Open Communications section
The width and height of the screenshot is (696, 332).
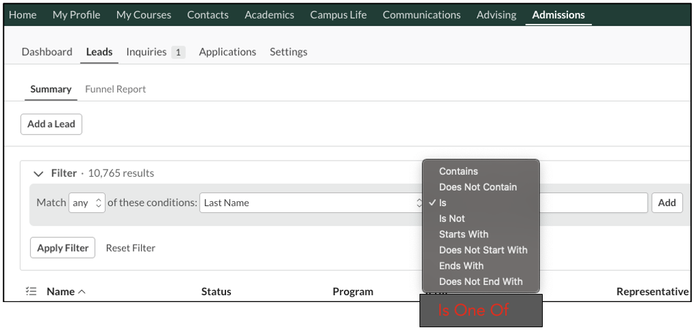coord(422,15)
